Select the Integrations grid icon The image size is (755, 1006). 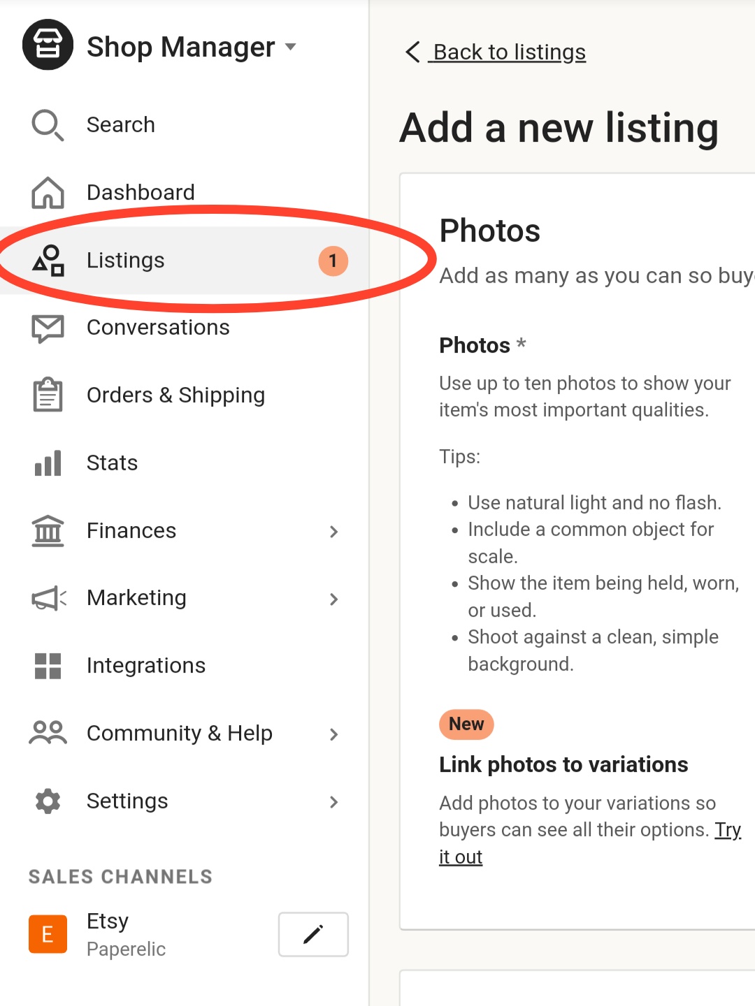click(x=46, y=666)
